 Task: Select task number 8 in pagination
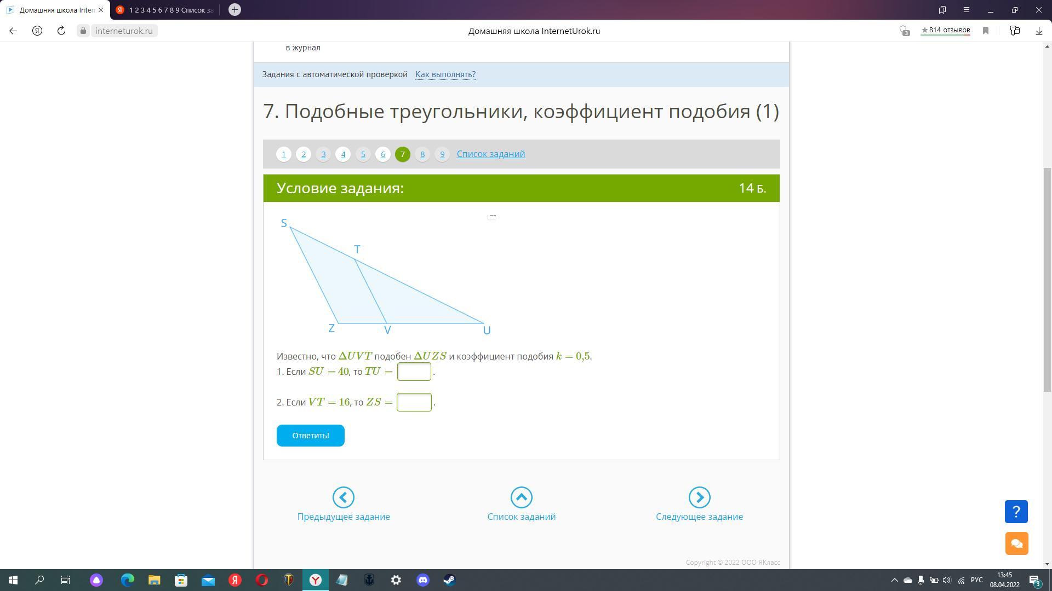tap(422, 154)
